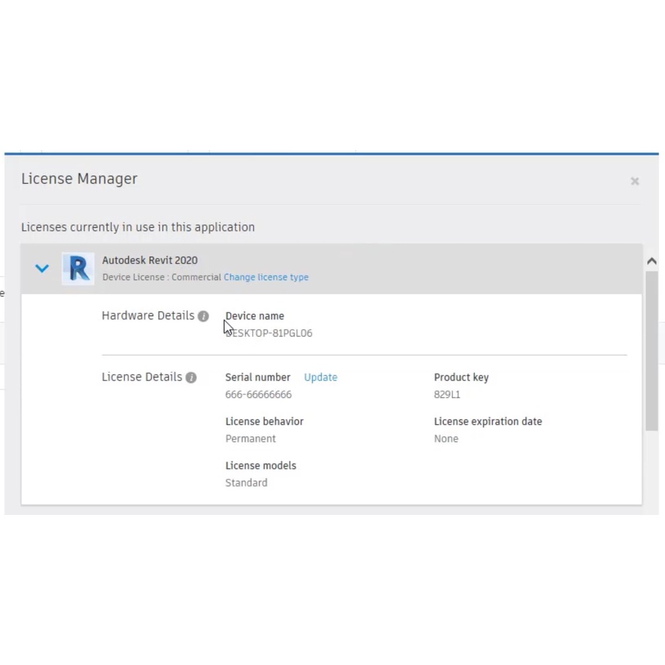
Task: Click the License Details info icon
Action: coord(191,377)
